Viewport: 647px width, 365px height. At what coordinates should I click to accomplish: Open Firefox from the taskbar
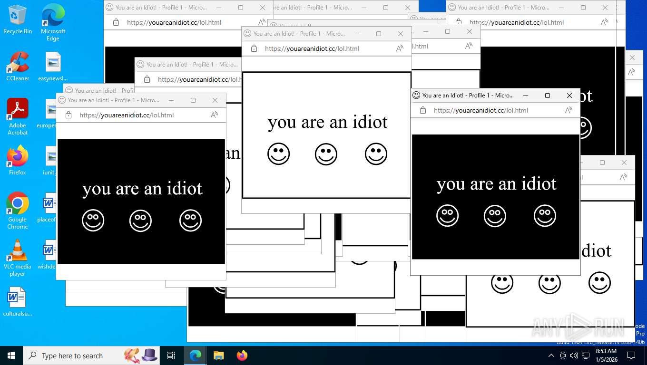[x=242, y=355]
